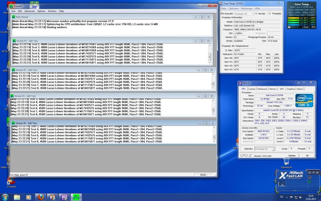
Task: Click the taskbar clock showing 22:21
Action: coord(311,197)
